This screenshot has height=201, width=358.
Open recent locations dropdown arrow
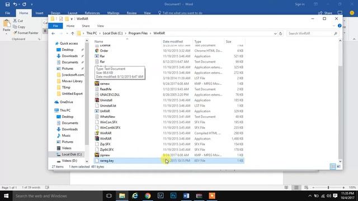coord(67,33)
